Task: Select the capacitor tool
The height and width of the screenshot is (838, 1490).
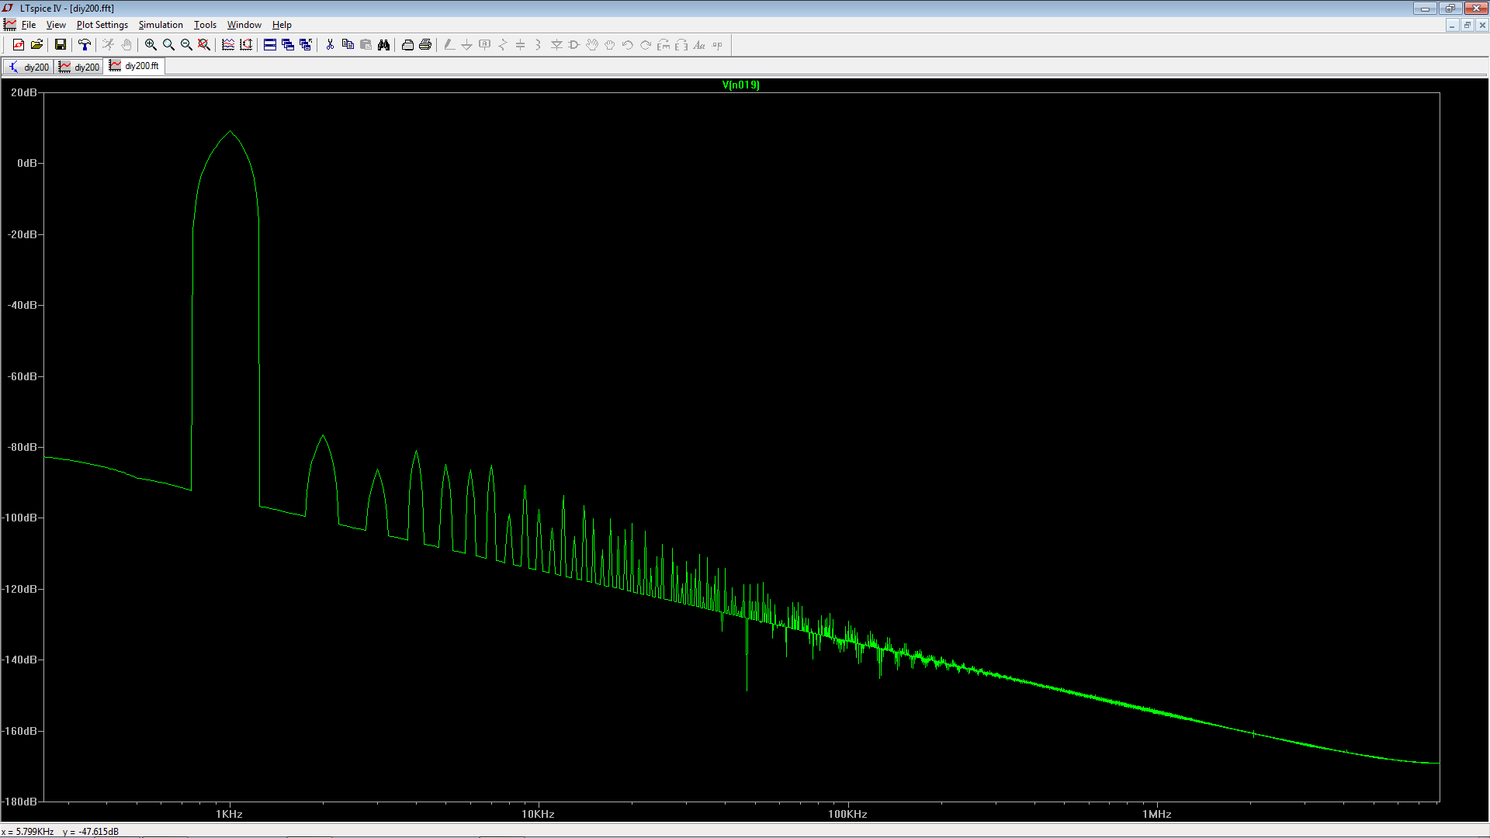Action: pos(521,45)
